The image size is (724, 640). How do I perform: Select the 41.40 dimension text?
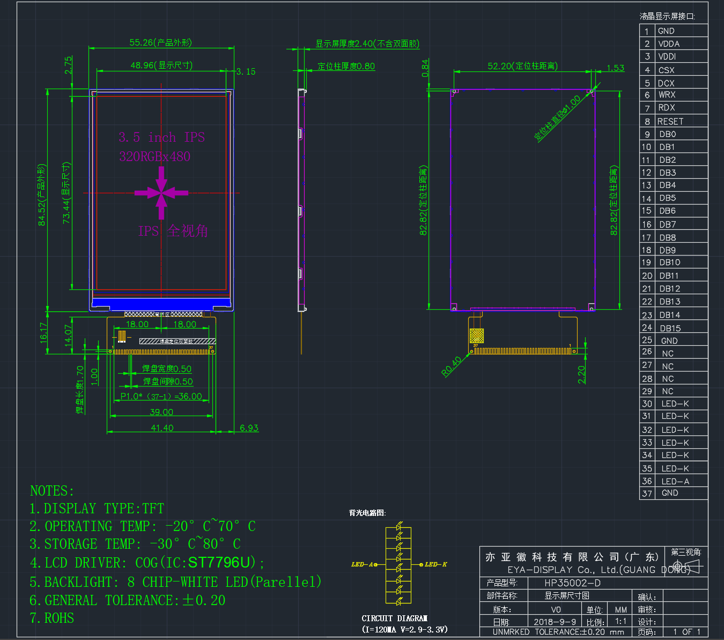[162, 428]
